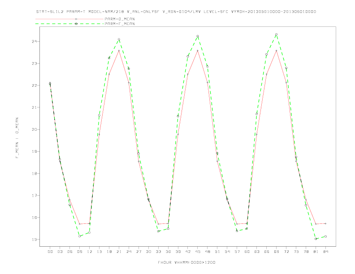This screenshot has width=355, height=274.
Task: Click x-axis tick label 06
Action: point(70,252)
